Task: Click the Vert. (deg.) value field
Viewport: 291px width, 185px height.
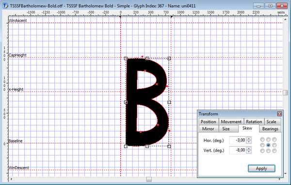Action: click(238, 150)
